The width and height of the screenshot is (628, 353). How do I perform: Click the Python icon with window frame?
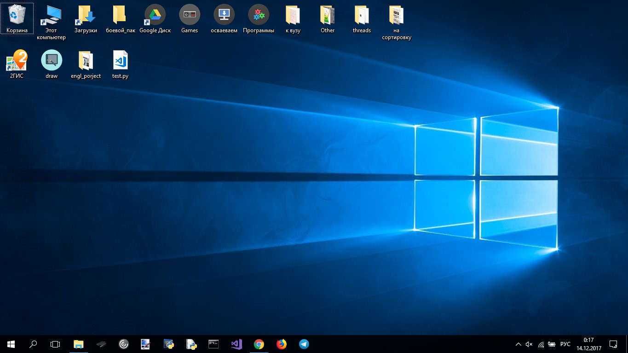pyautogui.click(x=168, y=344)
